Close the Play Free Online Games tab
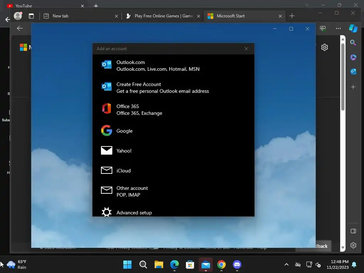Viewport: 364px width, 273px height. pos(198,16)
